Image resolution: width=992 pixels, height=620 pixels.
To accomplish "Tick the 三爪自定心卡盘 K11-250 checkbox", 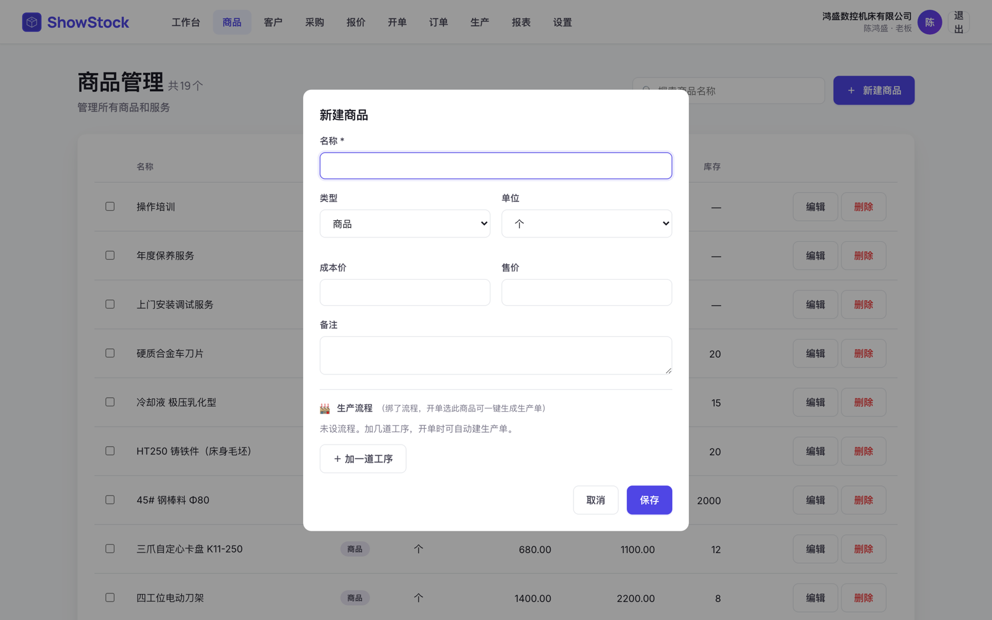I will coord(110,549).
